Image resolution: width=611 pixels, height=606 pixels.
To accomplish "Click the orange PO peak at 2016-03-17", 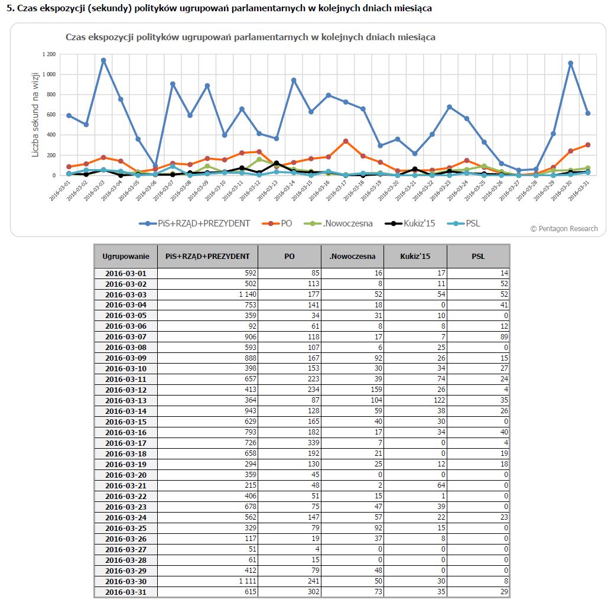I will point(346,141).
